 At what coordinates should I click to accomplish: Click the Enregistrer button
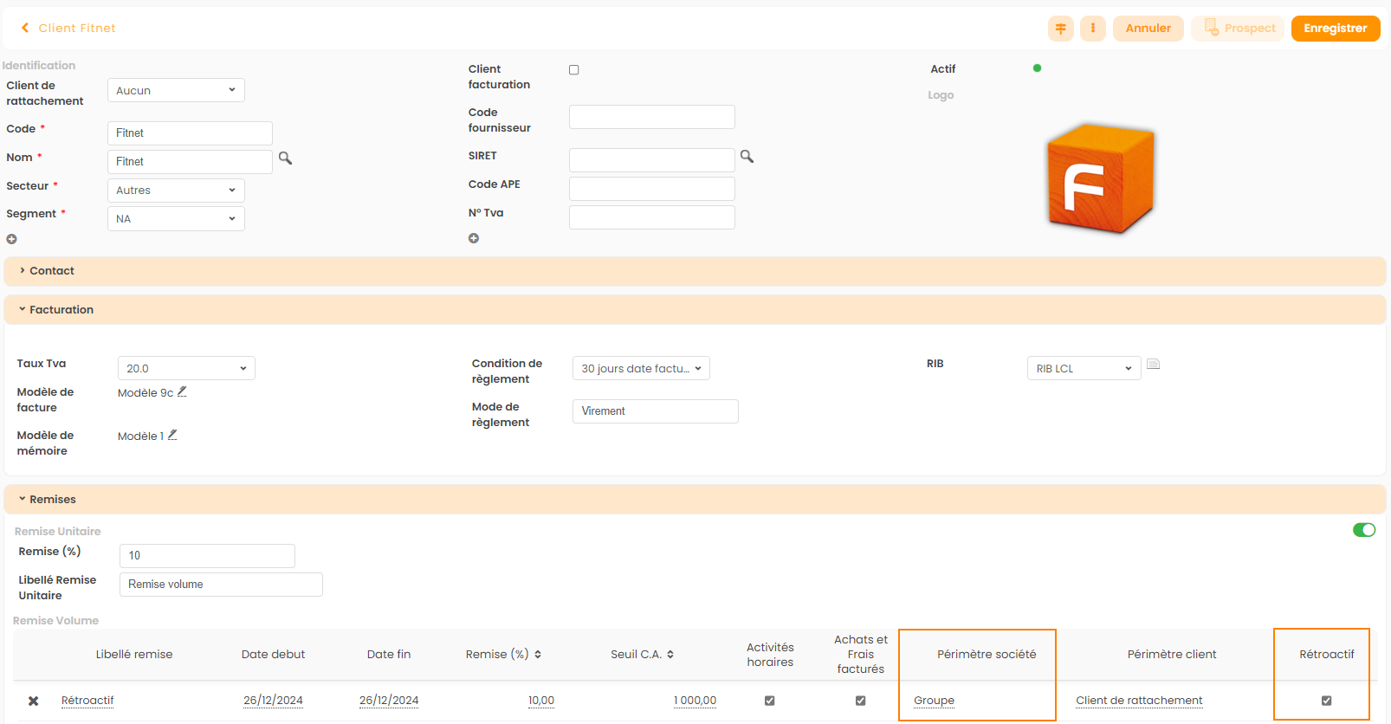pos(1335,29)
